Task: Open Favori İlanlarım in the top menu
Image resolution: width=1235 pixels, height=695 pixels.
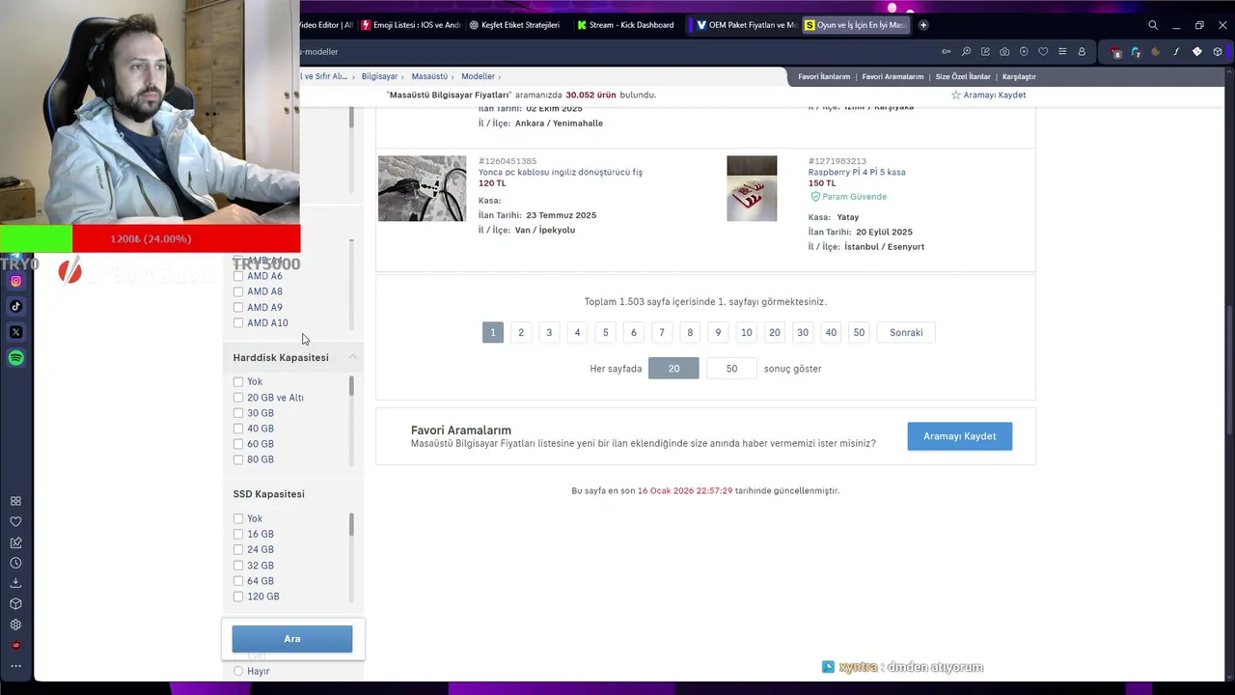Action: pyautogui.click(x=824, y=76)
